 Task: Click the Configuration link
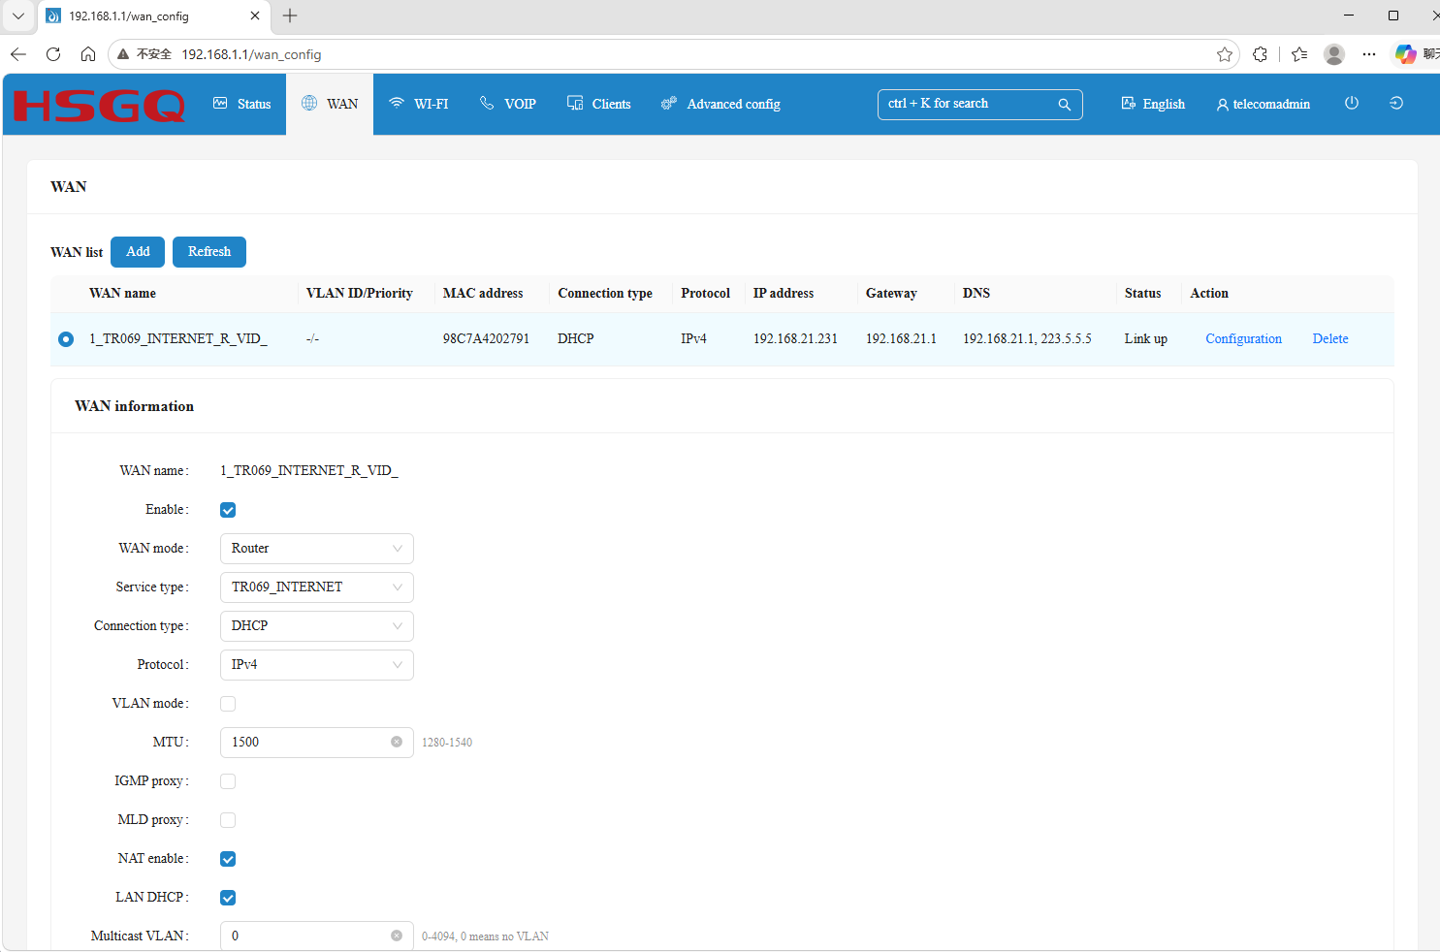pos(1244,339)
